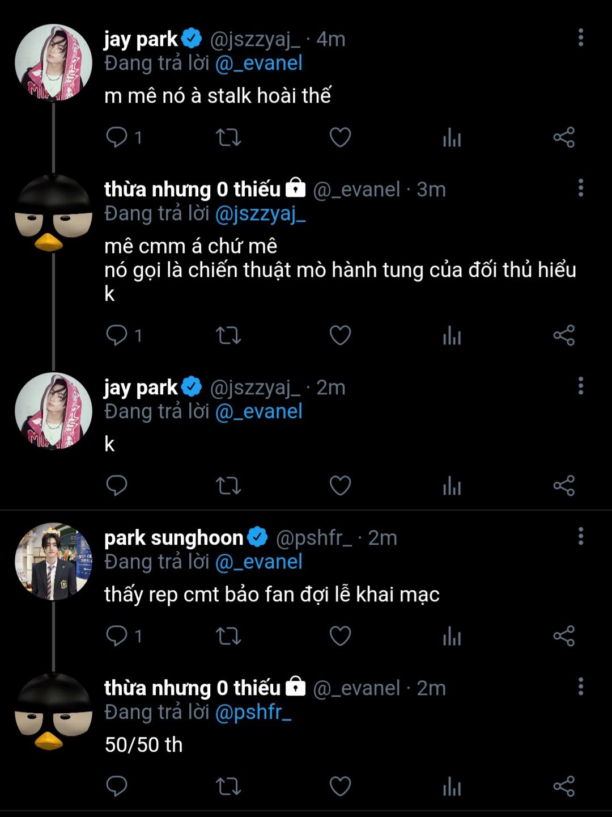The width and height of the screenshot is (612, 817).
Task: Open more options on park sunghoon's tweet
Action: [580, 536]
